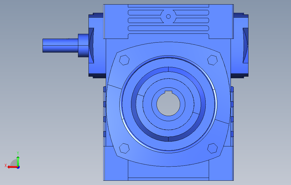The width and height of the screenshot is (291, 185).
Task: Click the blue Z axis dot of the triad
Action: 18,167
